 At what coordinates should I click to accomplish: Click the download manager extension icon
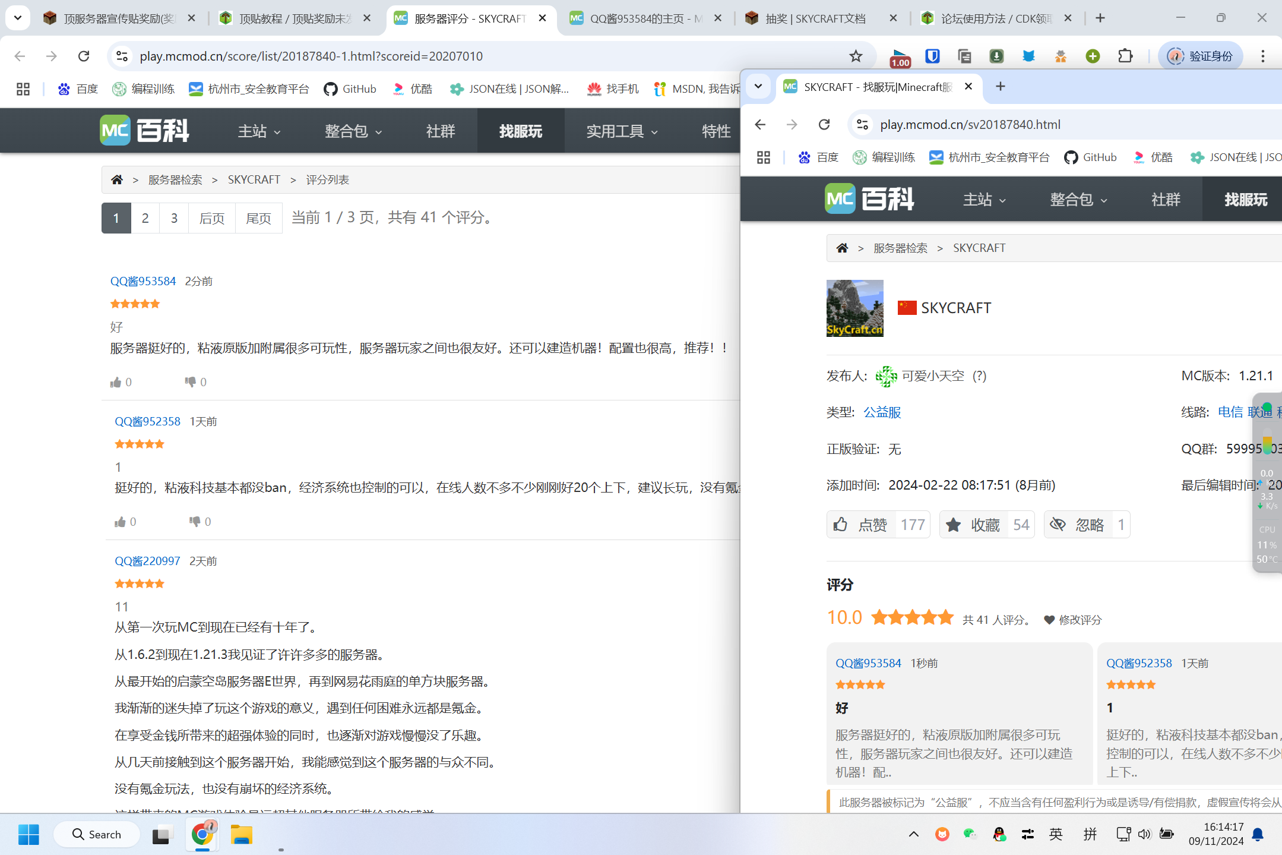996,56
